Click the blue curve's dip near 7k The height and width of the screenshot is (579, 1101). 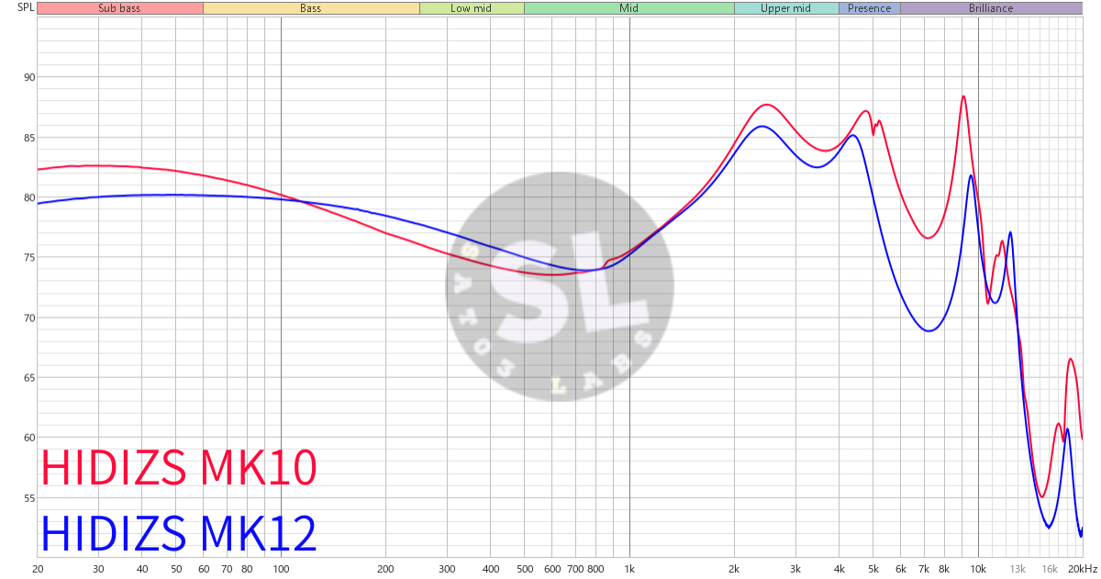click(x=929, y=330)
